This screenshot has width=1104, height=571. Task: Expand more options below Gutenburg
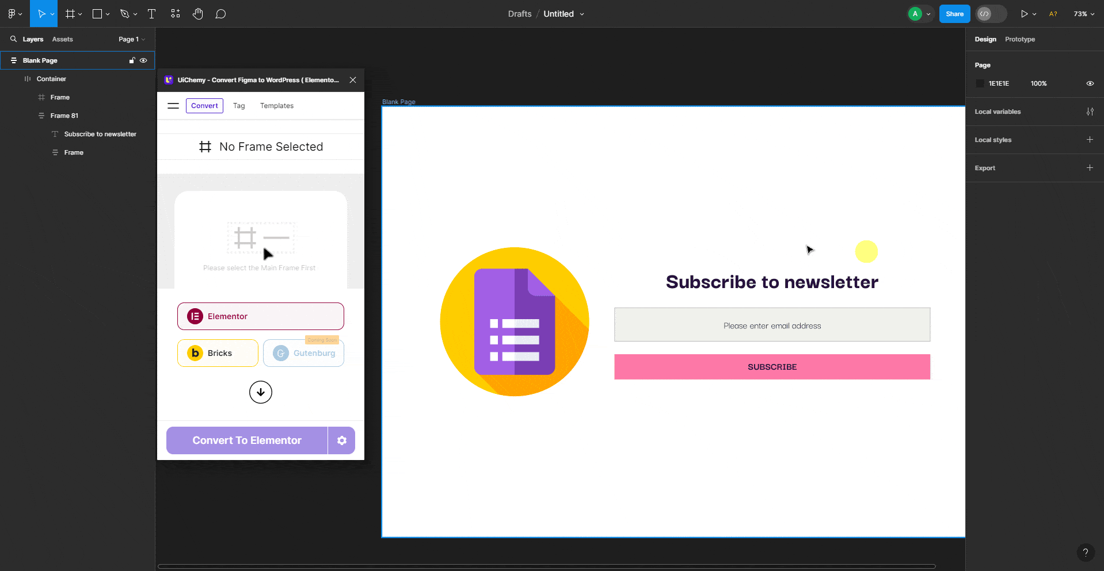260,392
